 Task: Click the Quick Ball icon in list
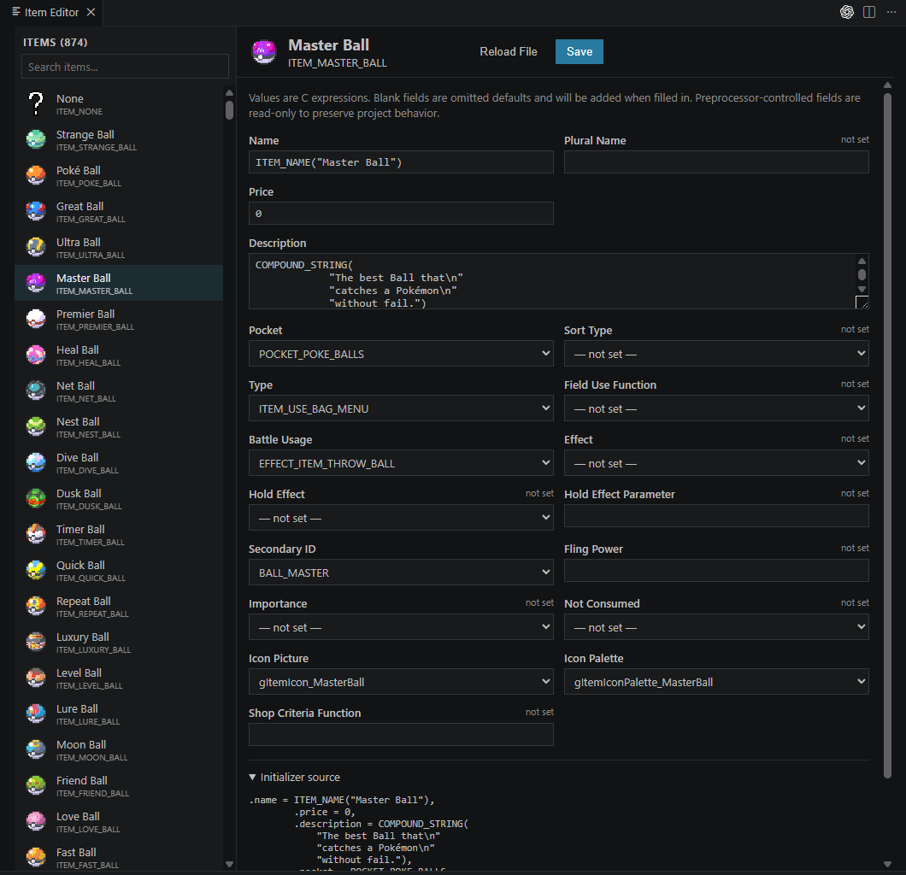[36, 569]
